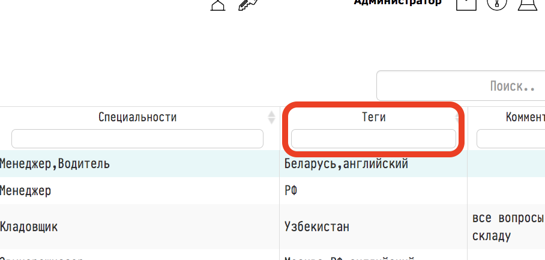Select the Узбекистан tag cell
The width and height of the screenshot is (545, 260).
tap(317, 227)
